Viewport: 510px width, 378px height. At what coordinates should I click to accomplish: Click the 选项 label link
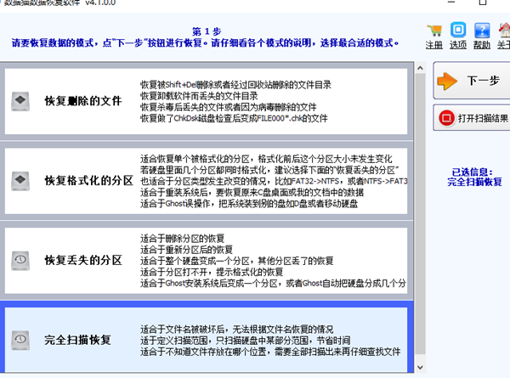tap(458, 45)
